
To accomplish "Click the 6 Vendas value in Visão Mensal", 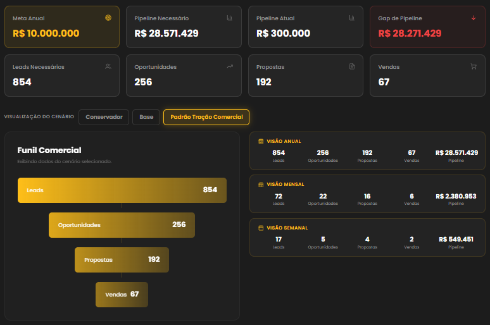I will 411,196.
